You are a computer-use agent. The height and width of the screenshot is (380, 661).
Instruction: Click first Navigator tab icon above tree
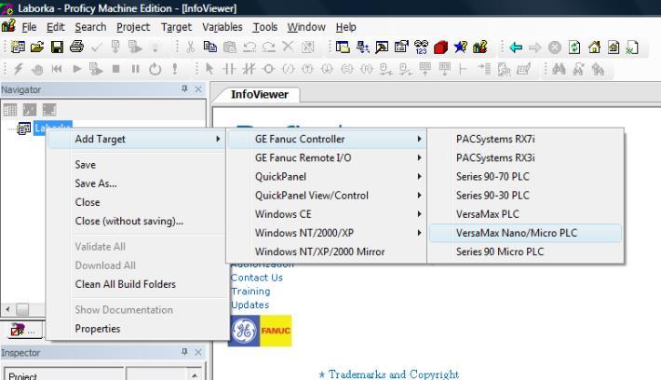[10, 110]
